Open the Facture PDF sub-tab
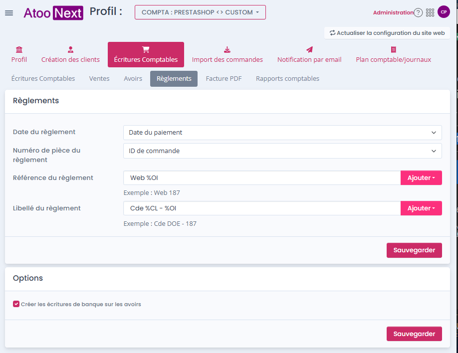458x353 pixels. [224, 79]
